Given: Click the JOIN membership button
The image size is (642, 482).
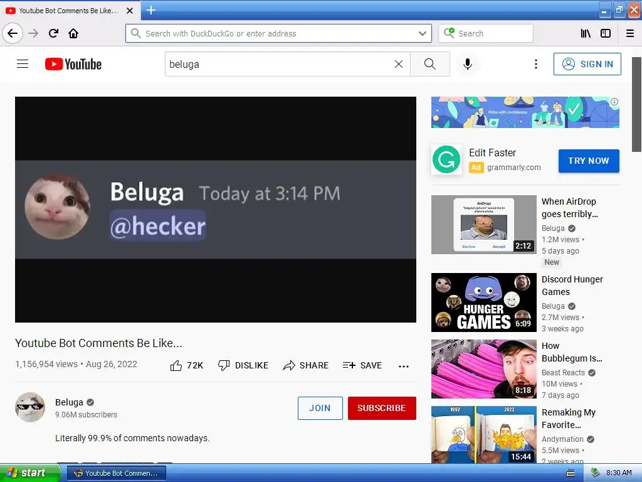Looking at the screenshot, I should click(x=320, y=408).
